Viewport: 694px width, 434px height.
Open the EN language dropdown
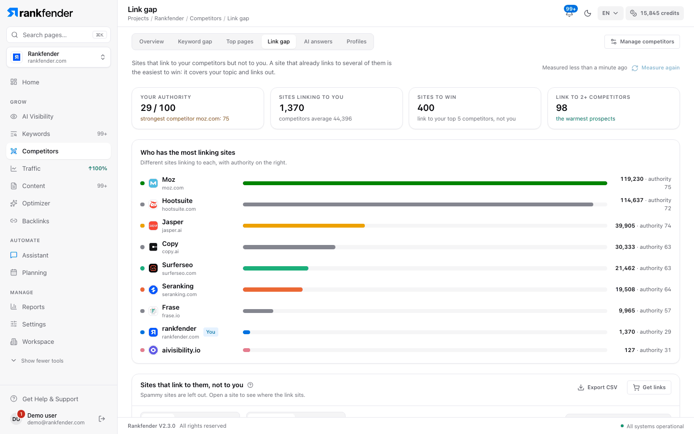(610, 13)
